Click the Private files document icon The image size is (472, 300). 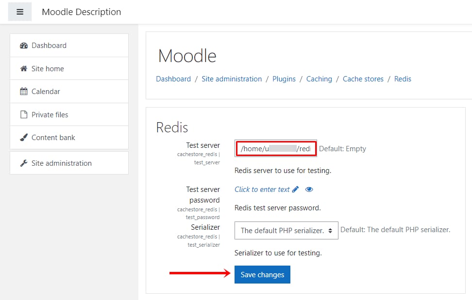[x=24, y=114]
